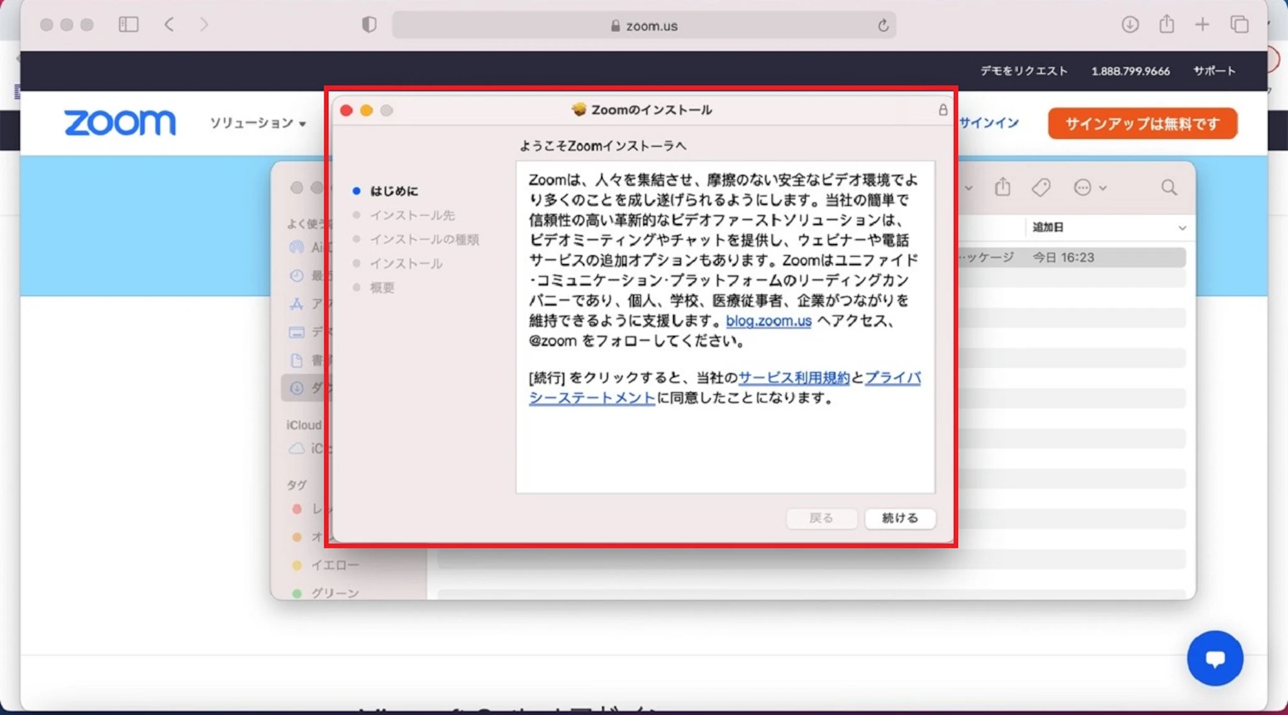Click the Finder tag icon
This screenshot has height=715, width=1288.
1041,187
